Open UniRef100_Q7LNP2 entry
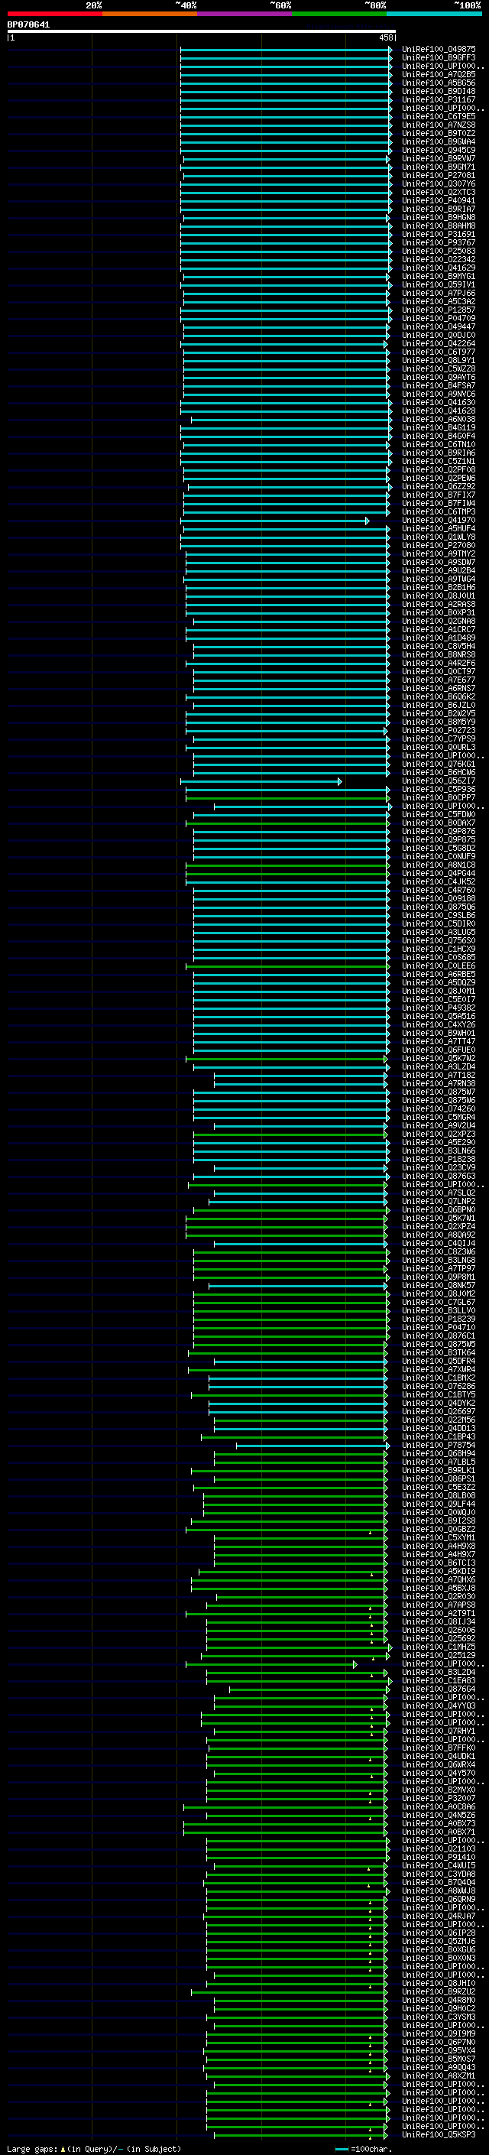 439,1201
